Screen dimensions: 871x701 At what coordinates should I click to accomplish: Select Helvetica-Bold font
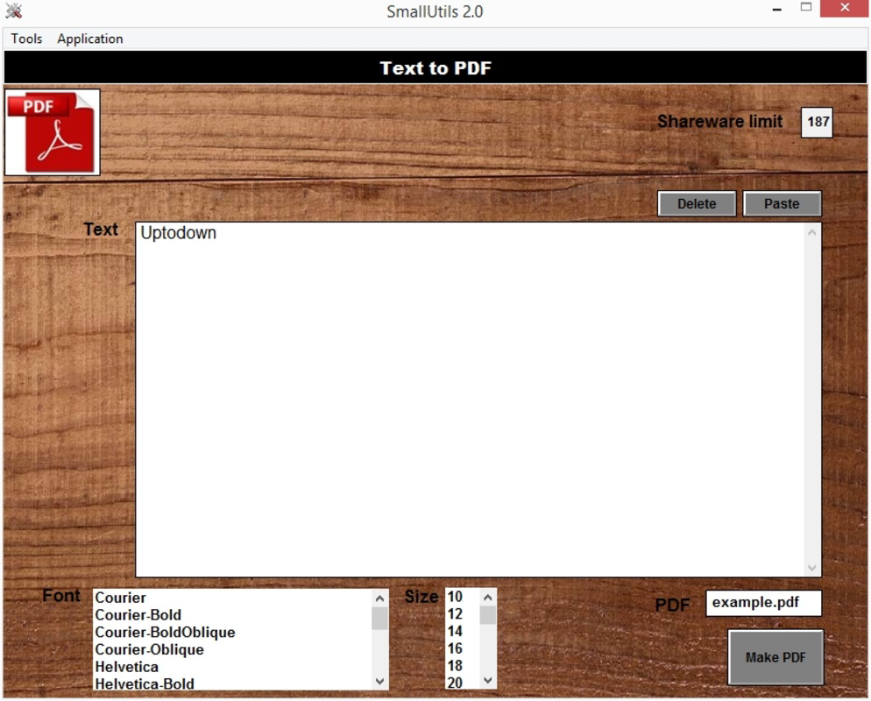[x=232, y=683]
